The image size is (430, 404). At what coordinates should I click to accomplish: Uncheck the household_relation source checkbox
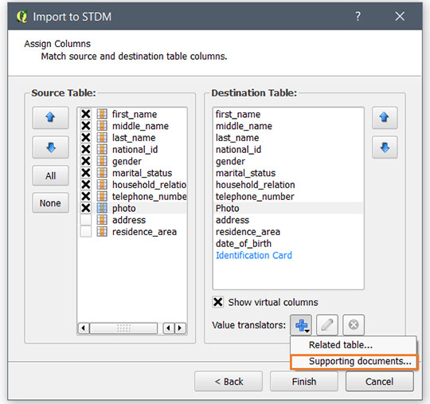pos(86,185)
